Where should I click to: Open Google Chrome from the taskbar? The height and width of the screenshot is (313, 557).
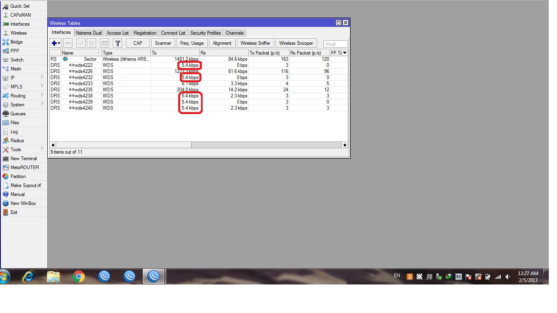[79, 276]
